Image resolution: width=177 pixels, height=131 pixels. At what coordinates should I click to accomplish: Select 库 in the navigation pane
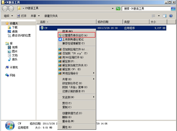point(11,43)
